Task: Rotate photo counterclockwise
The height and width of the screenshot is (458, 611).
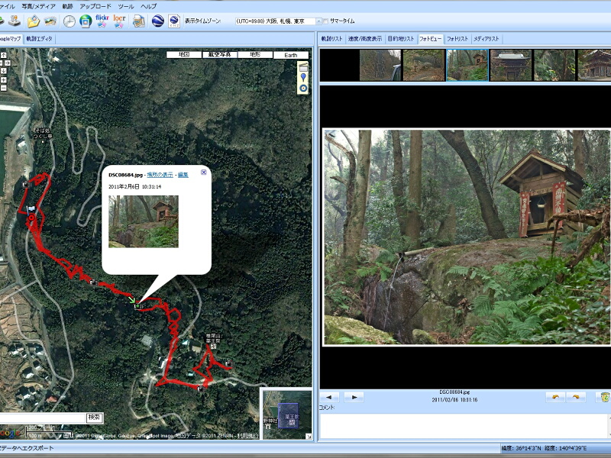Action: (x=556, y=397)
